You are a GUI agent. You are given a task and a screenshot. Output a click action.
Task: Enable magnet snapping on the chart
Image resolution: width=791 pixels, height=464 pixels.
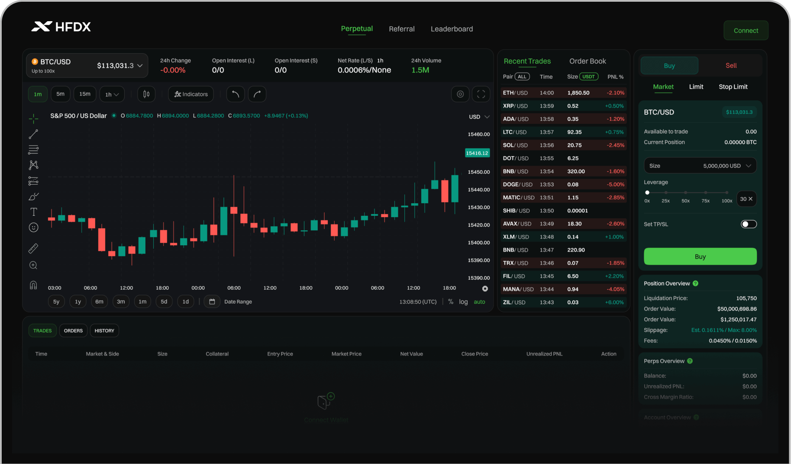(33, 285)
